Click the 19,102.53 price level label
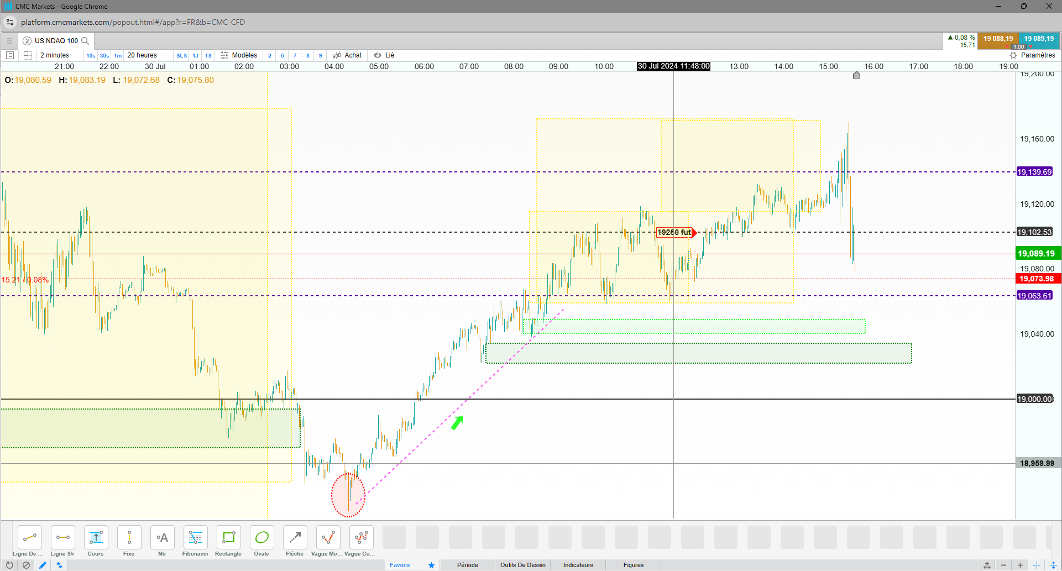Image resolution: width=1062 pixels, height=571 pixels. click(1035, 232)
